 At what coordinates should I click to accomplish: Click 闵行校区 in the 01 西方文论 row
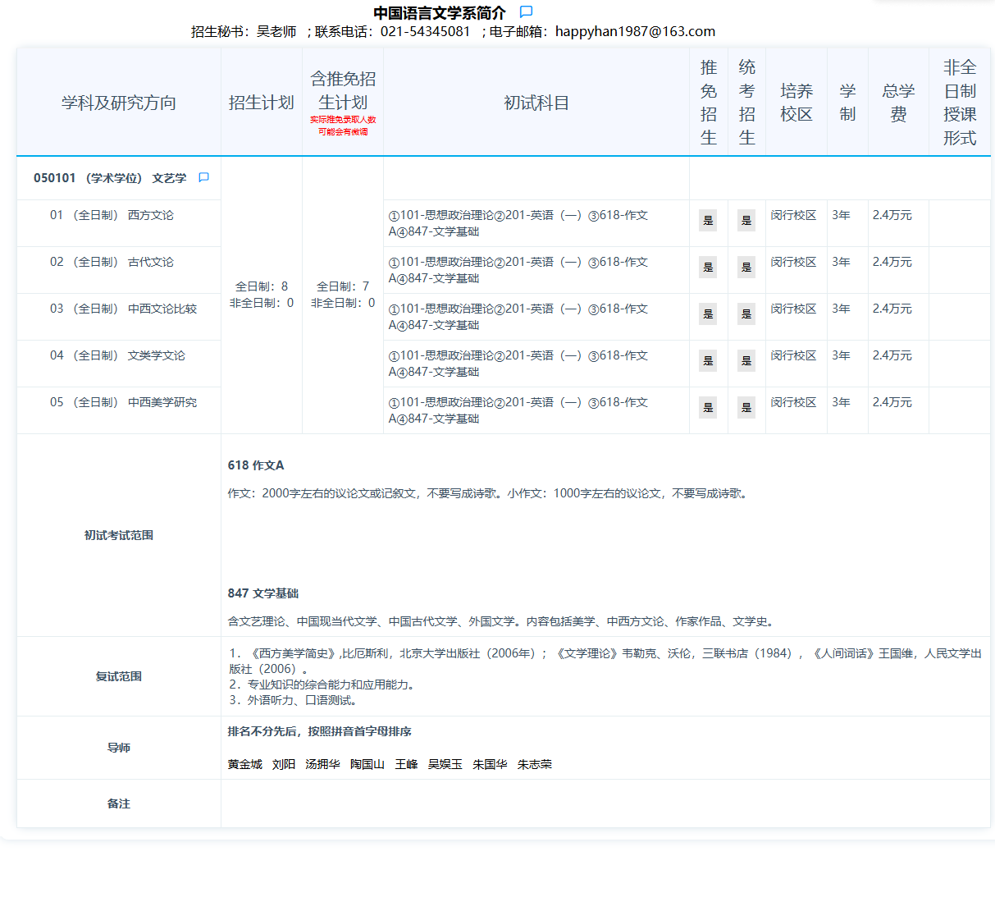[793, 215]
